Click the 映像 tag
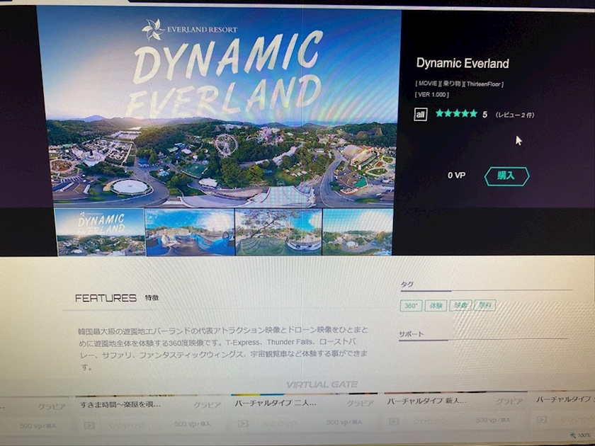 pos(460,305)
